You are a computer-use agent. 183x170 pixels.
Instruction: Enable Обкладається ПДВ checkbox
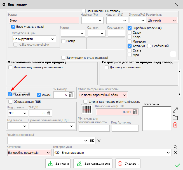11,102
